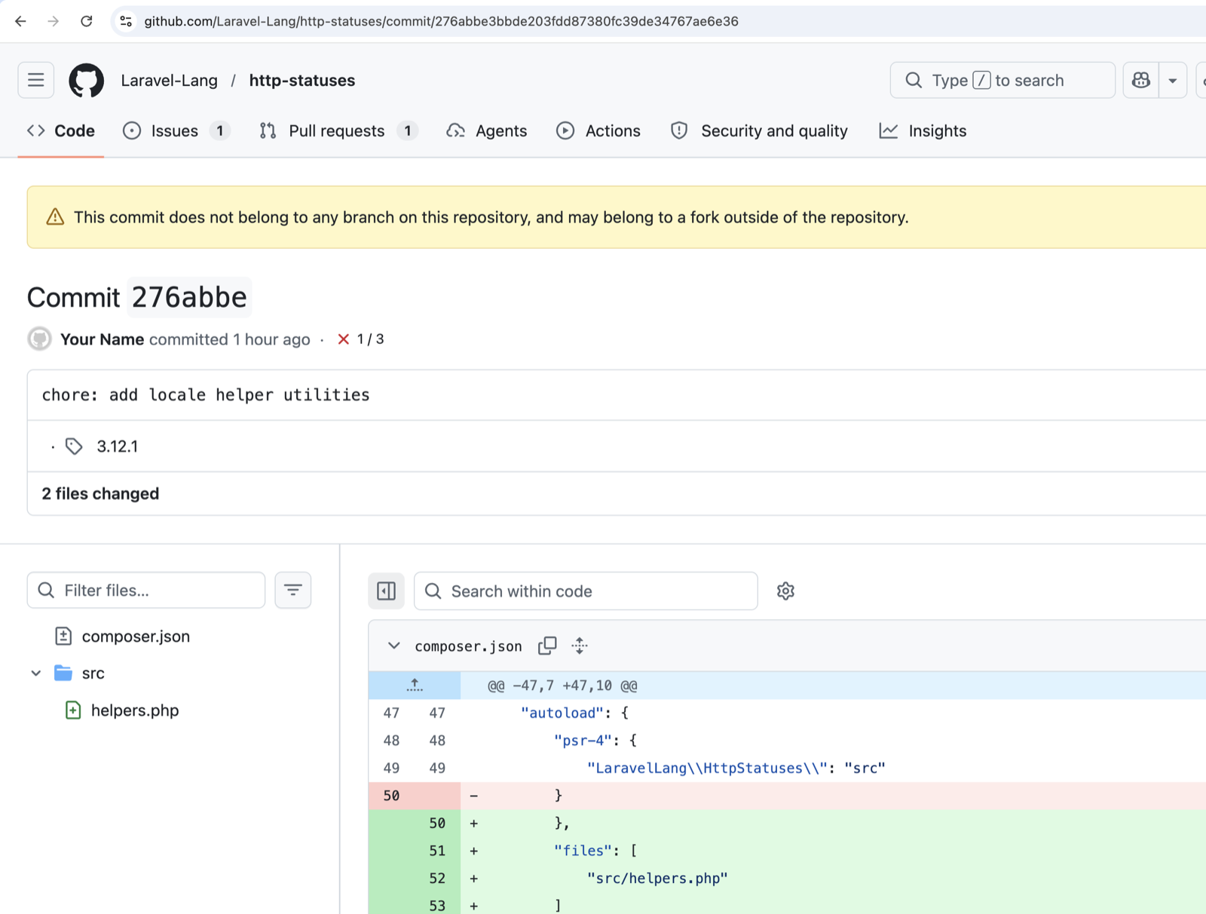Open Copilot chat icon
This screenshot has width=1206, height=914.
pyautogui.click(x=1140, y=80)
